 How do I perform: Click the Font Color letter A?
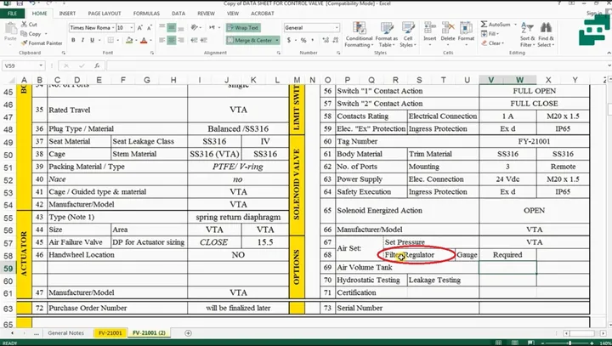144,40
